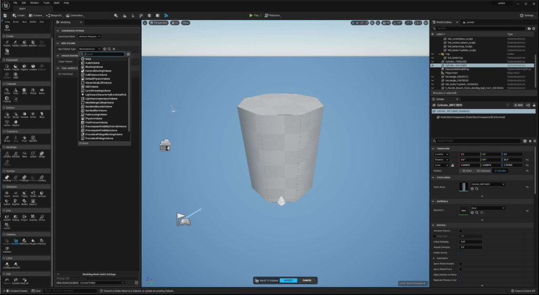
Task: Select BlockingVolume from the class list
Action: 94,67
